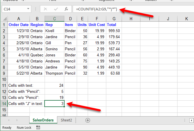Click the Cancel X icon in formula bar
Image resolution: width=194 pixels, height=131 pixels.
pyautogui.click(x=45, y=9)
